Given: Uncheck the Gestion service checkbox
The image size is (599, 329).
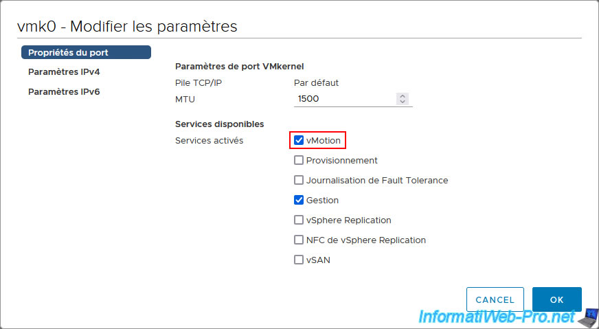Looking at the screenshot, I should click(298, 201).
